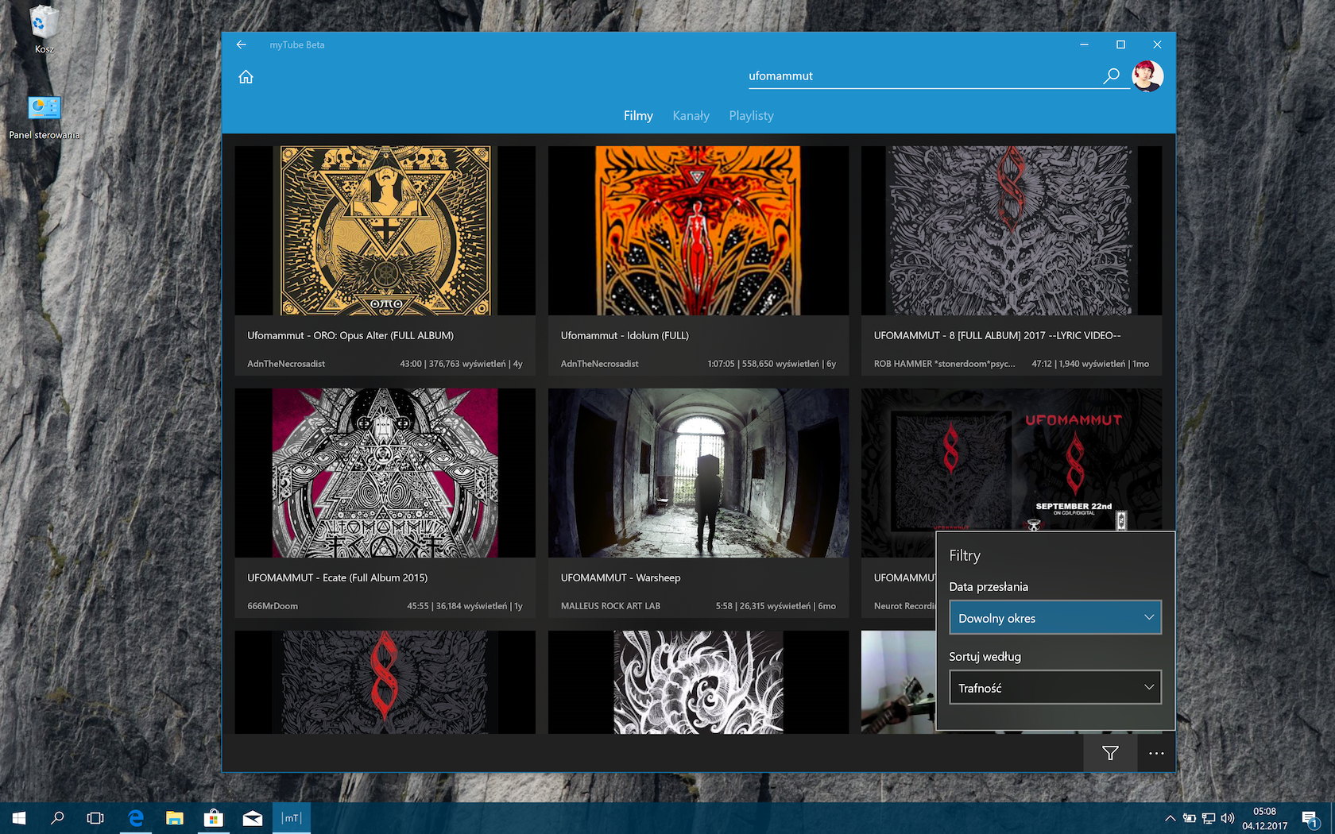Open the more options ellipsis menu
The height and width of the screenshot is (834, 1335).
(1156, 753)
